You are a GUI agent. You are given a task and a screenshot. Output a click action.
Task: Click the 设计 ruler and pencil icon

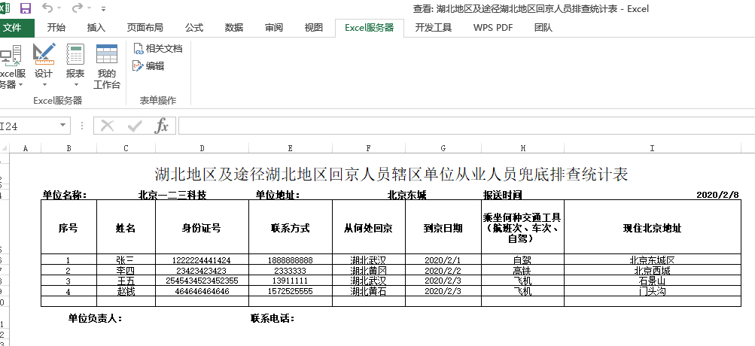pyautogui.click(x=44, y=54)
